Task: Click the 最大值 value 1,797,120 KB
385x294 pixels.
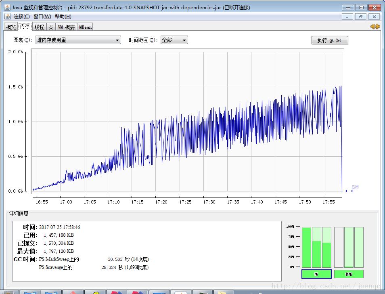Action: pos(59,251)
